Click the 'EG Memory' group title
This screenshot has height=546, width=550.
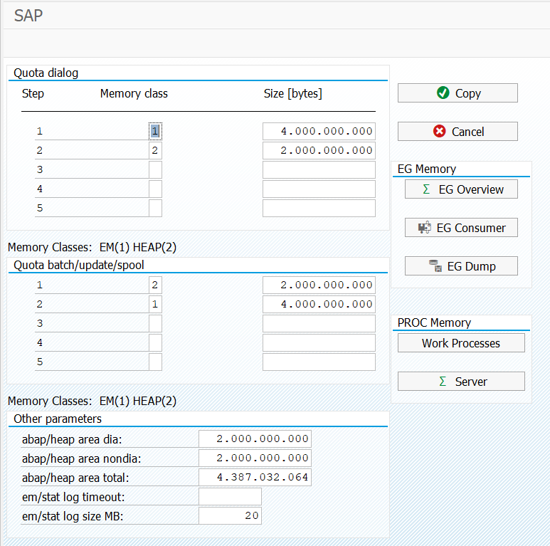[x=426, y=169]
